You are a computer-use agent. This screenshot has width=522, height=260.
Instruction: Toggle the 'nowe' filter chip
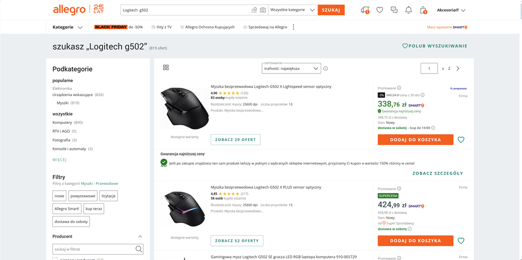(59, 196)
